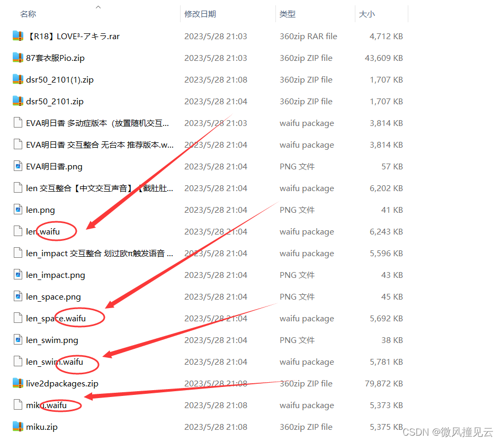Select the file name live2dpackages.zip
This screenshot has height=442, width=501.
[62, 384]
